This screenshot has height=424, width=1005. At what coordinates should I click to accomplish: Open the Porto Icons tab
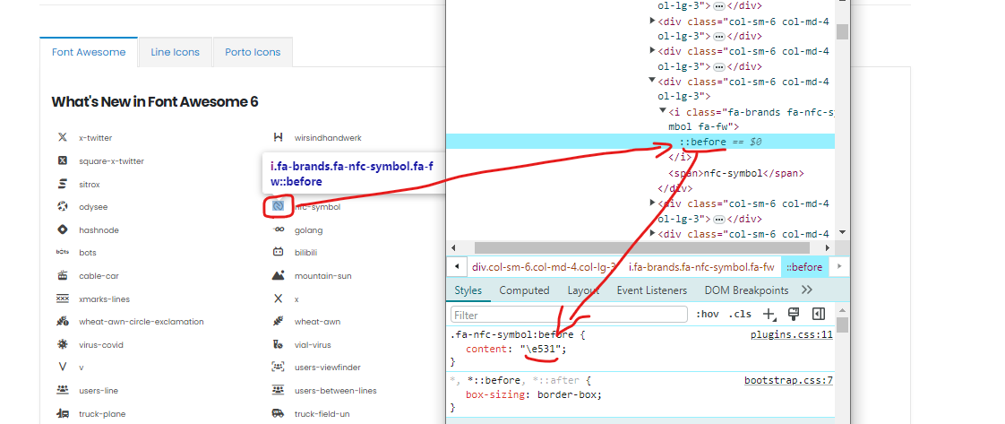(x=253, y=52)
